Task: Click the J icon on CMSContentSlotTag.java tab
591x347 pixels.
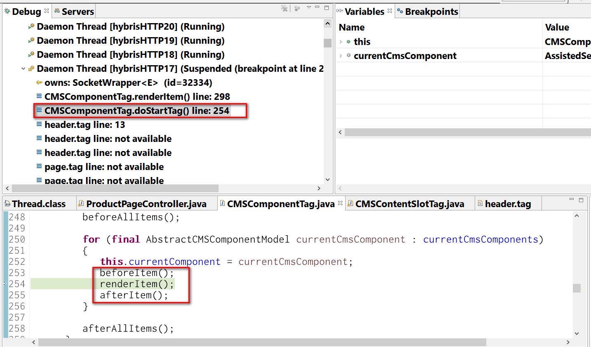Action: [x=350, y=203]
